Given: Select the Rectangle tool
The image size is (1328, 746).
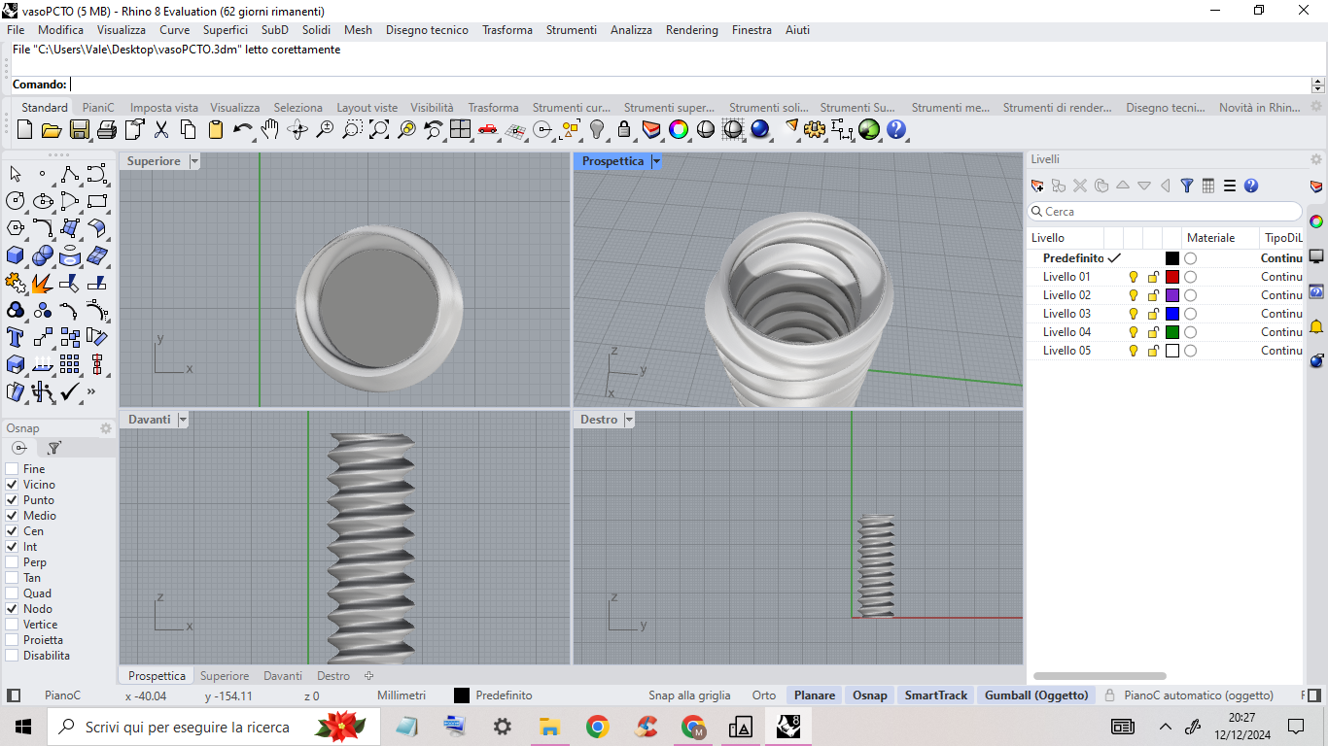Looking at the screenshot, I should [97, 201].
